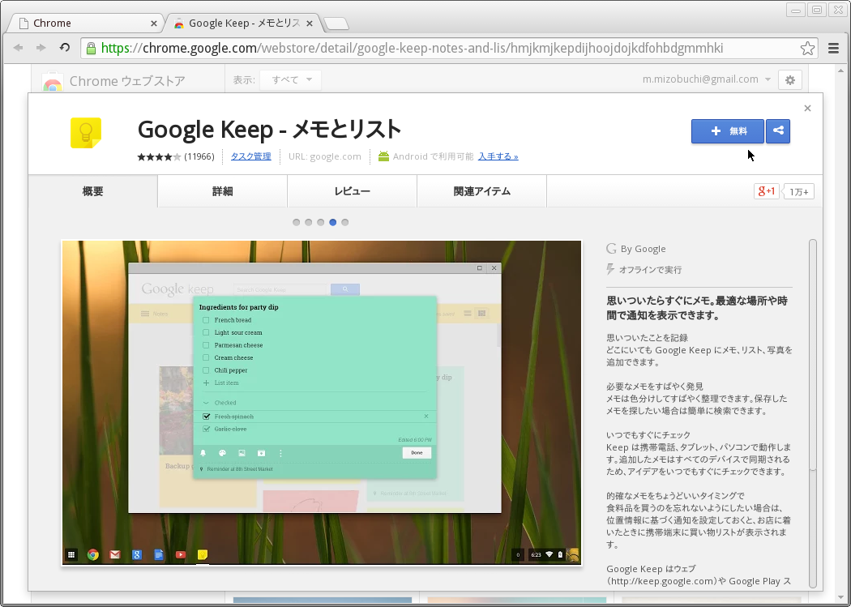Close the Chrome browser tab
851x607 pixels.
point(154,24)
